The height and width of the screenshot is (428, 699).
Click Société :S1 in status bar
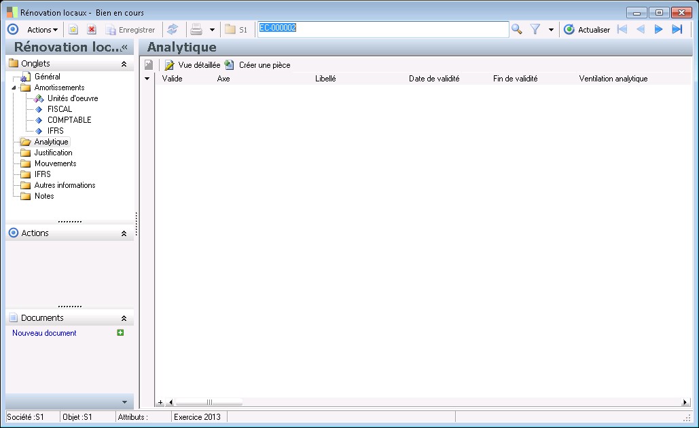coord(25,417)
